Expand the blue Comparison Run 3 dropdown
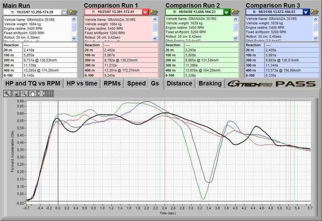 coord(306,12)
